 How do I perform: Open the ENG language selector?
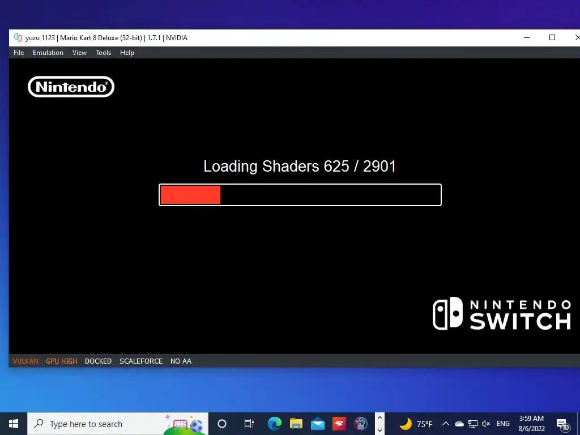click(503, 424)
